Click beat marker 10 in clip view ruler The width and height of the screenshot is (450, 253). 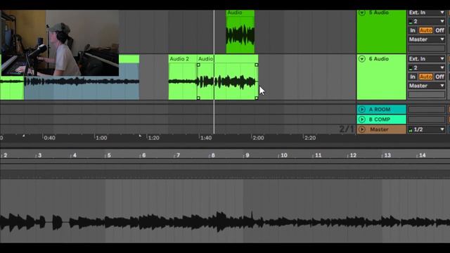click(284, 155)
